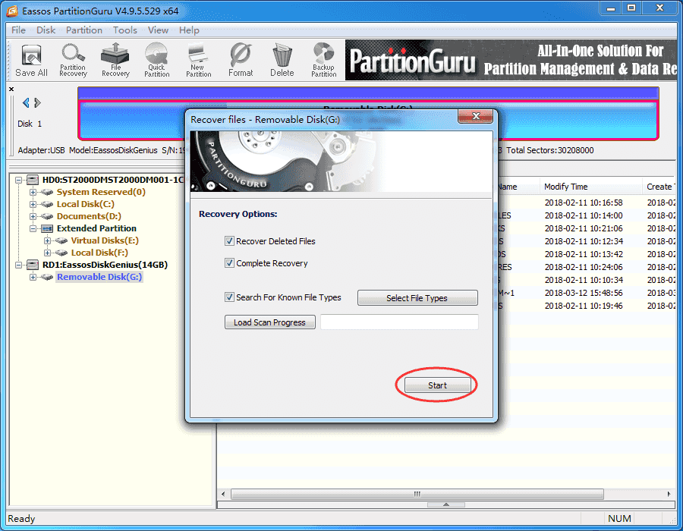Expand the Virtual Disks(E:) node
The width and height of the screenshot is (683, 531).
47,240
